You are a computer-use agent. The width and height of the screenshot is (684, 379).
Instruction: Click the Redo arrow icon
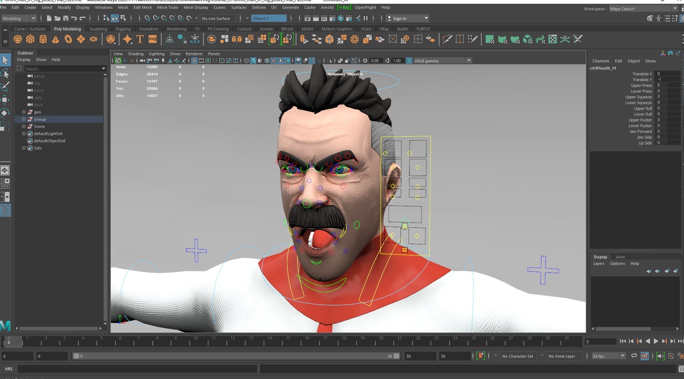click(82, 18)
